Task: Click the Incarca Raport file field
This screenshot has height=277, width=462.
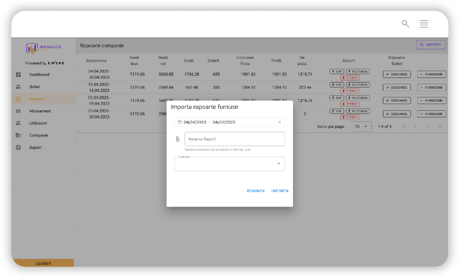Action: pyautogui.click(x=234, y=139)
